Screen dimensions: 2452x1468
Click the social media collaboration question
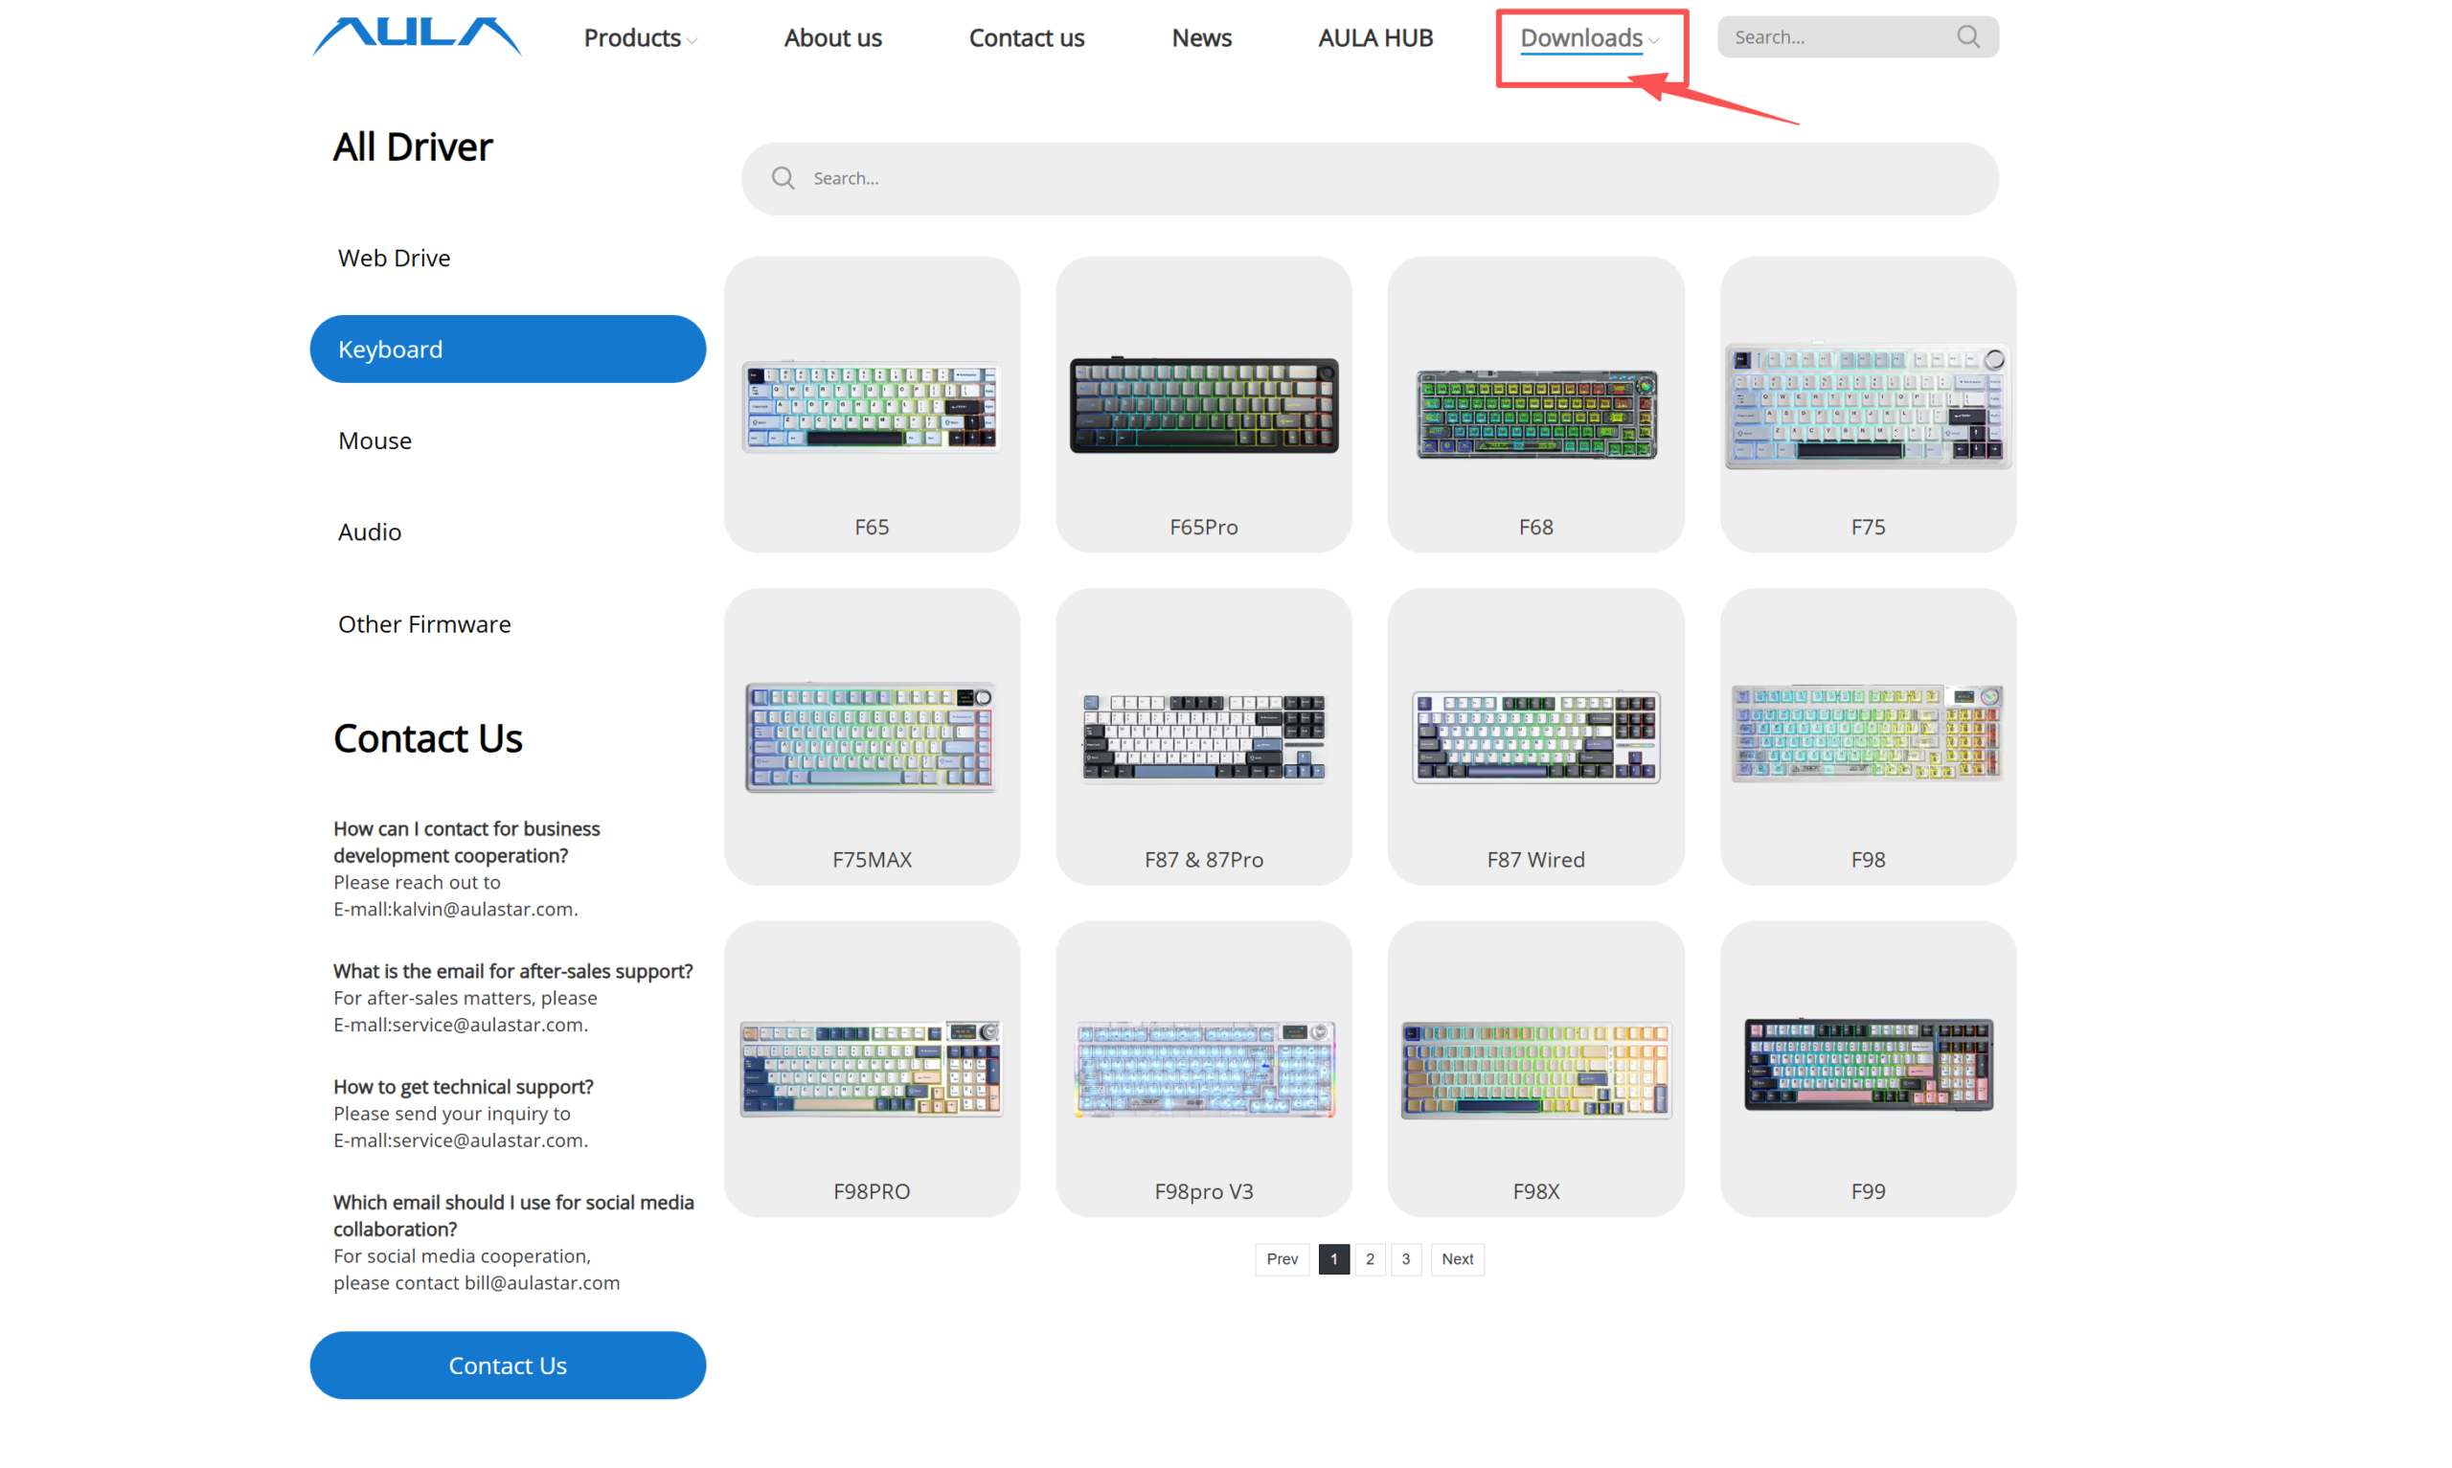513,1215
